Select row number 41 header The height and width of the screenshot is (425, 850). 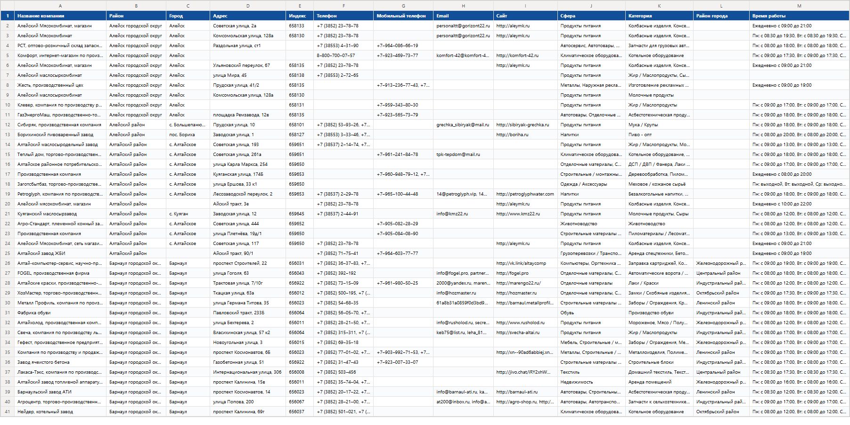tap(8, 412)
